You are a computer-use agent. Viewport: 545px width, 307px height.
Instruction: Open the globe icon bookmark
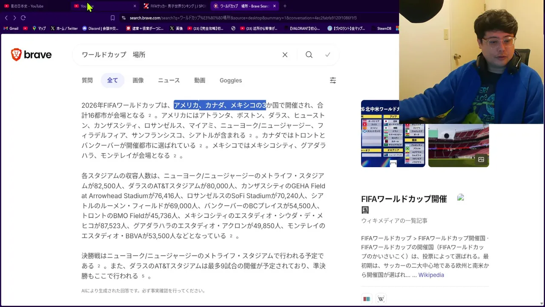[233, 29]
